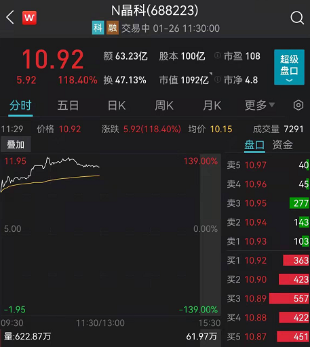Tap the 市值 1092亿 value

point(184,80)
